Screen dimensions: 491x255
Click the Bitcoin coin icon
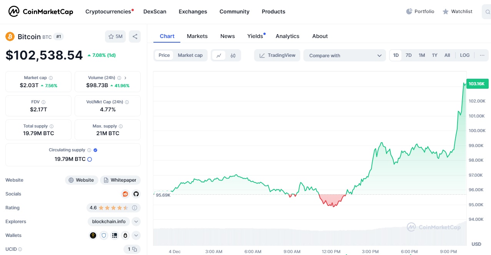pyautogui.click(x=10, y=36)
